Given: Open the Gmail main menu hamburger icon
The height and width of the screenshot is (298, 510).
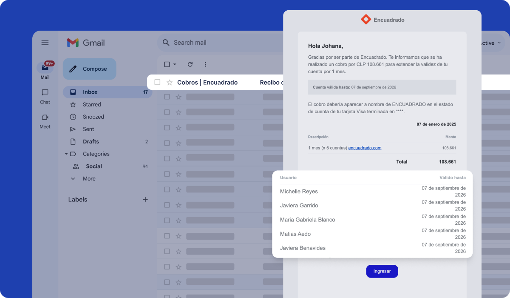Looking at the screenshot, I should (x=45, y=43).
